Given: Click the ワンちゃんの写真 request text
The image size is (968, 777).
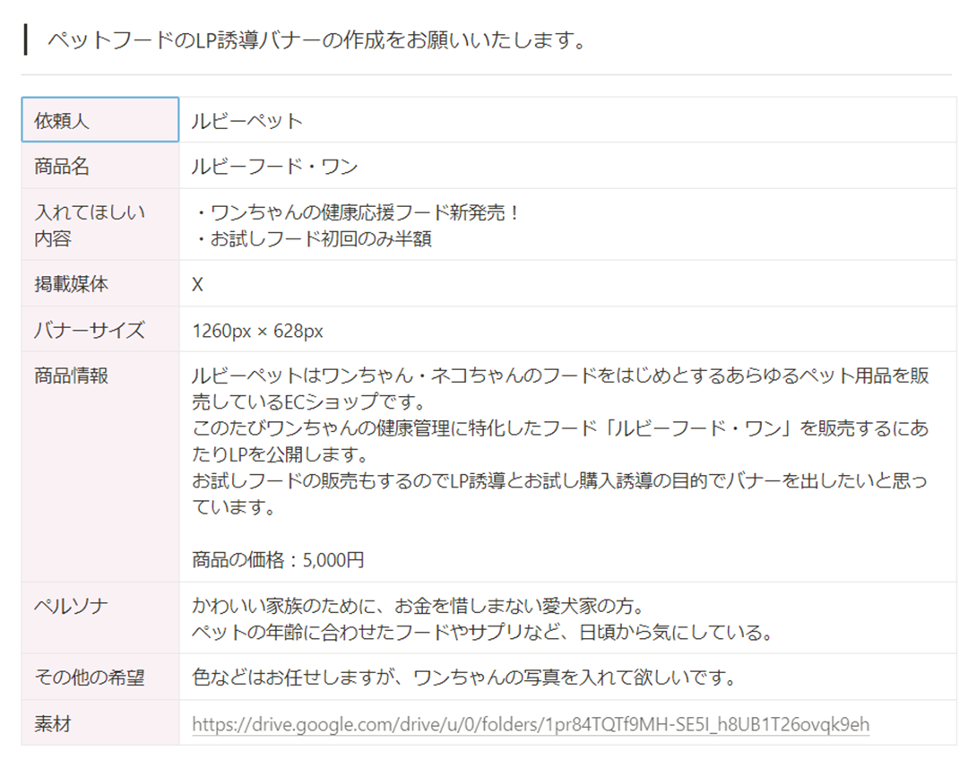Looking at the screenshot, I should 464,678.
